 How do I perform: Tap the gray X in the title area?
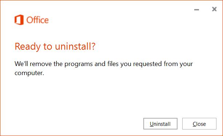click(x=214, y=9)
